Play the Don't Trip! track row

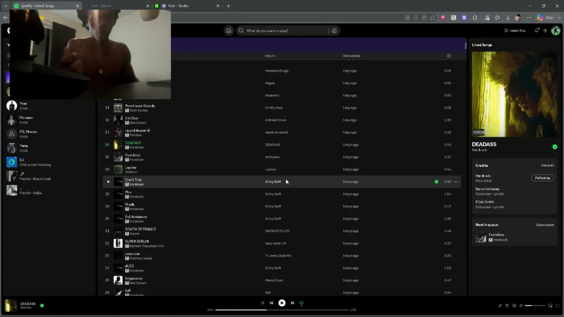(108, 181)
